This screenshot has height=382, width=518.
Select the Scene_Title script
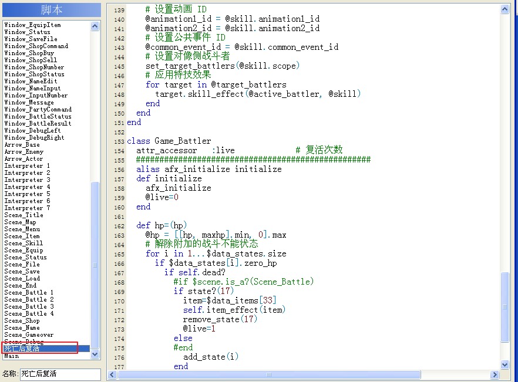point(23,215)
